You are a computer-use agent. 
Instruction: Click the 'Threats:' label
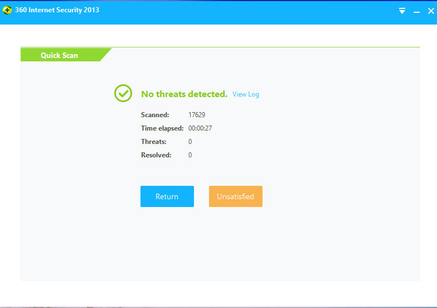coord(154,142)
